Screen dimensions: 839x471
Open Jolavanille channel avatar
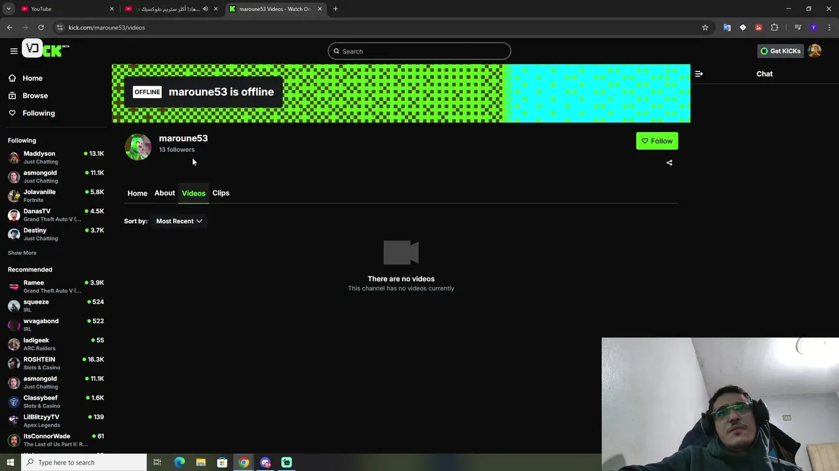coord(14,196)
